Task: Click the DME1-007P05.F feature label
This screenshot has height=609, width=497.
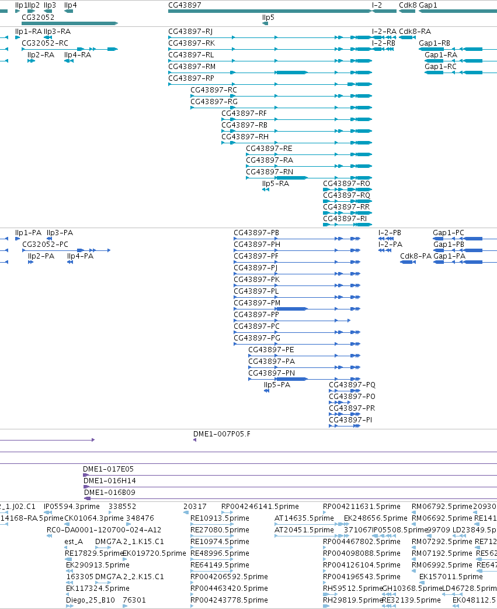Action: [222, 434]
